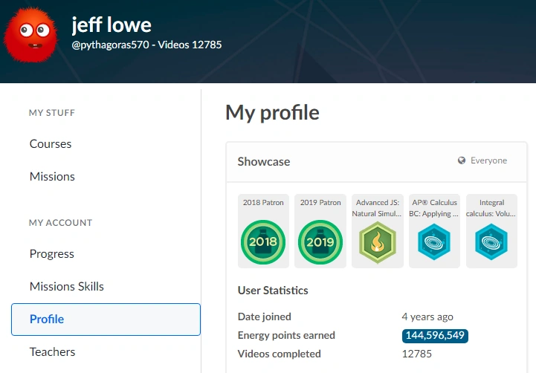
Task: Click the 144,596,549 energy points badge
Action: [435, 336]
